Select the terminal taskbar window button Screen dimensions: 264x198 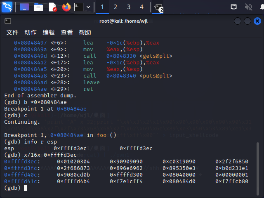[158, 7]
